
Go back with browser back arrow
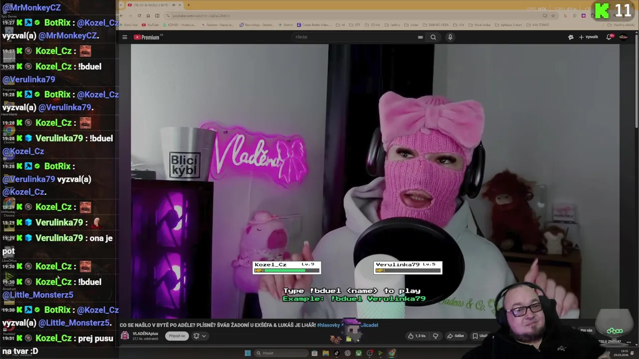121,15
